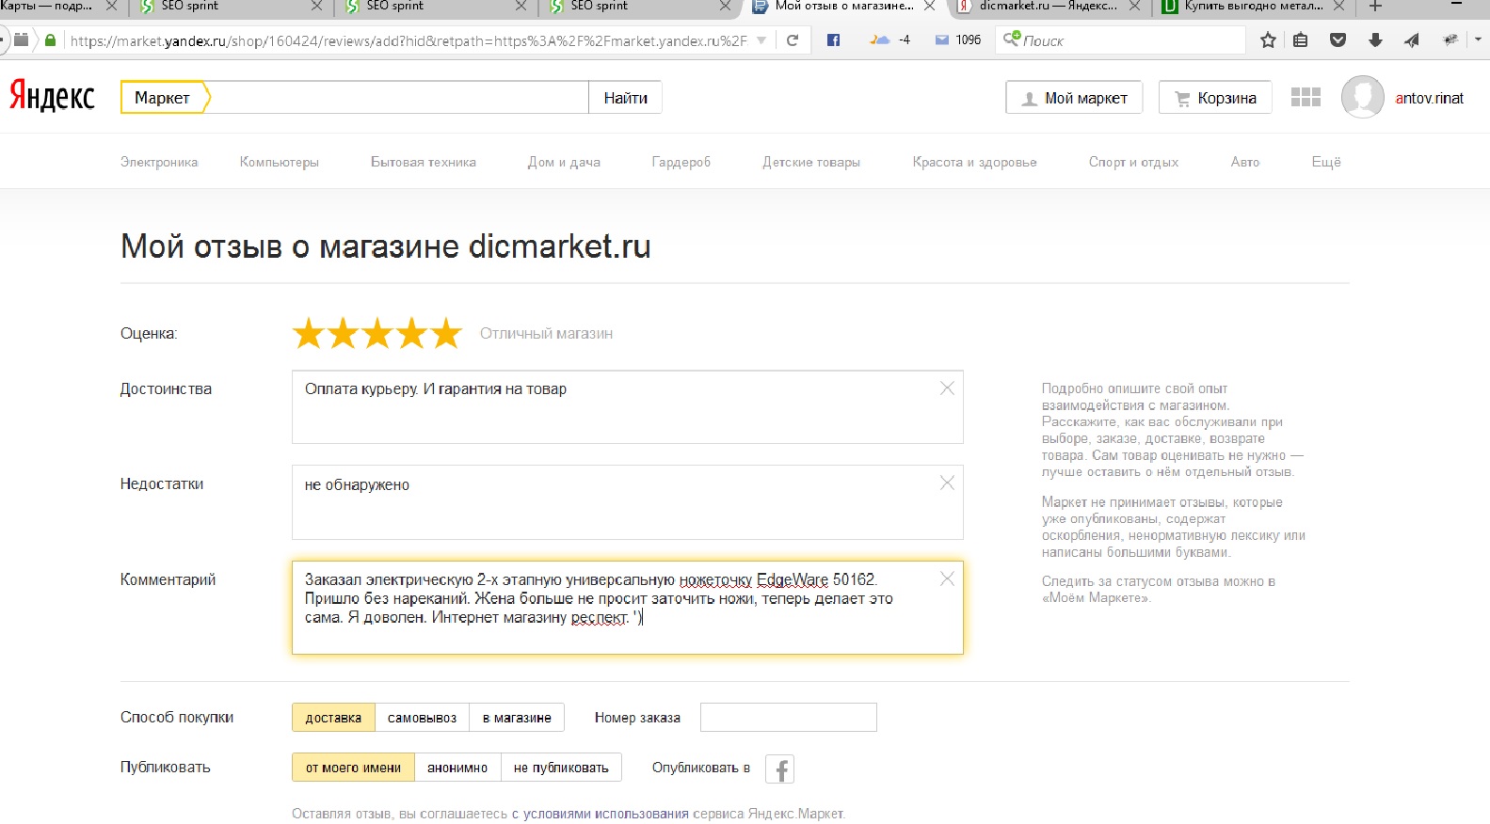Bookmark this page with the star icon
Image resolution: width=1490 pixels, height=824 pixels.
coord(1268,40)
